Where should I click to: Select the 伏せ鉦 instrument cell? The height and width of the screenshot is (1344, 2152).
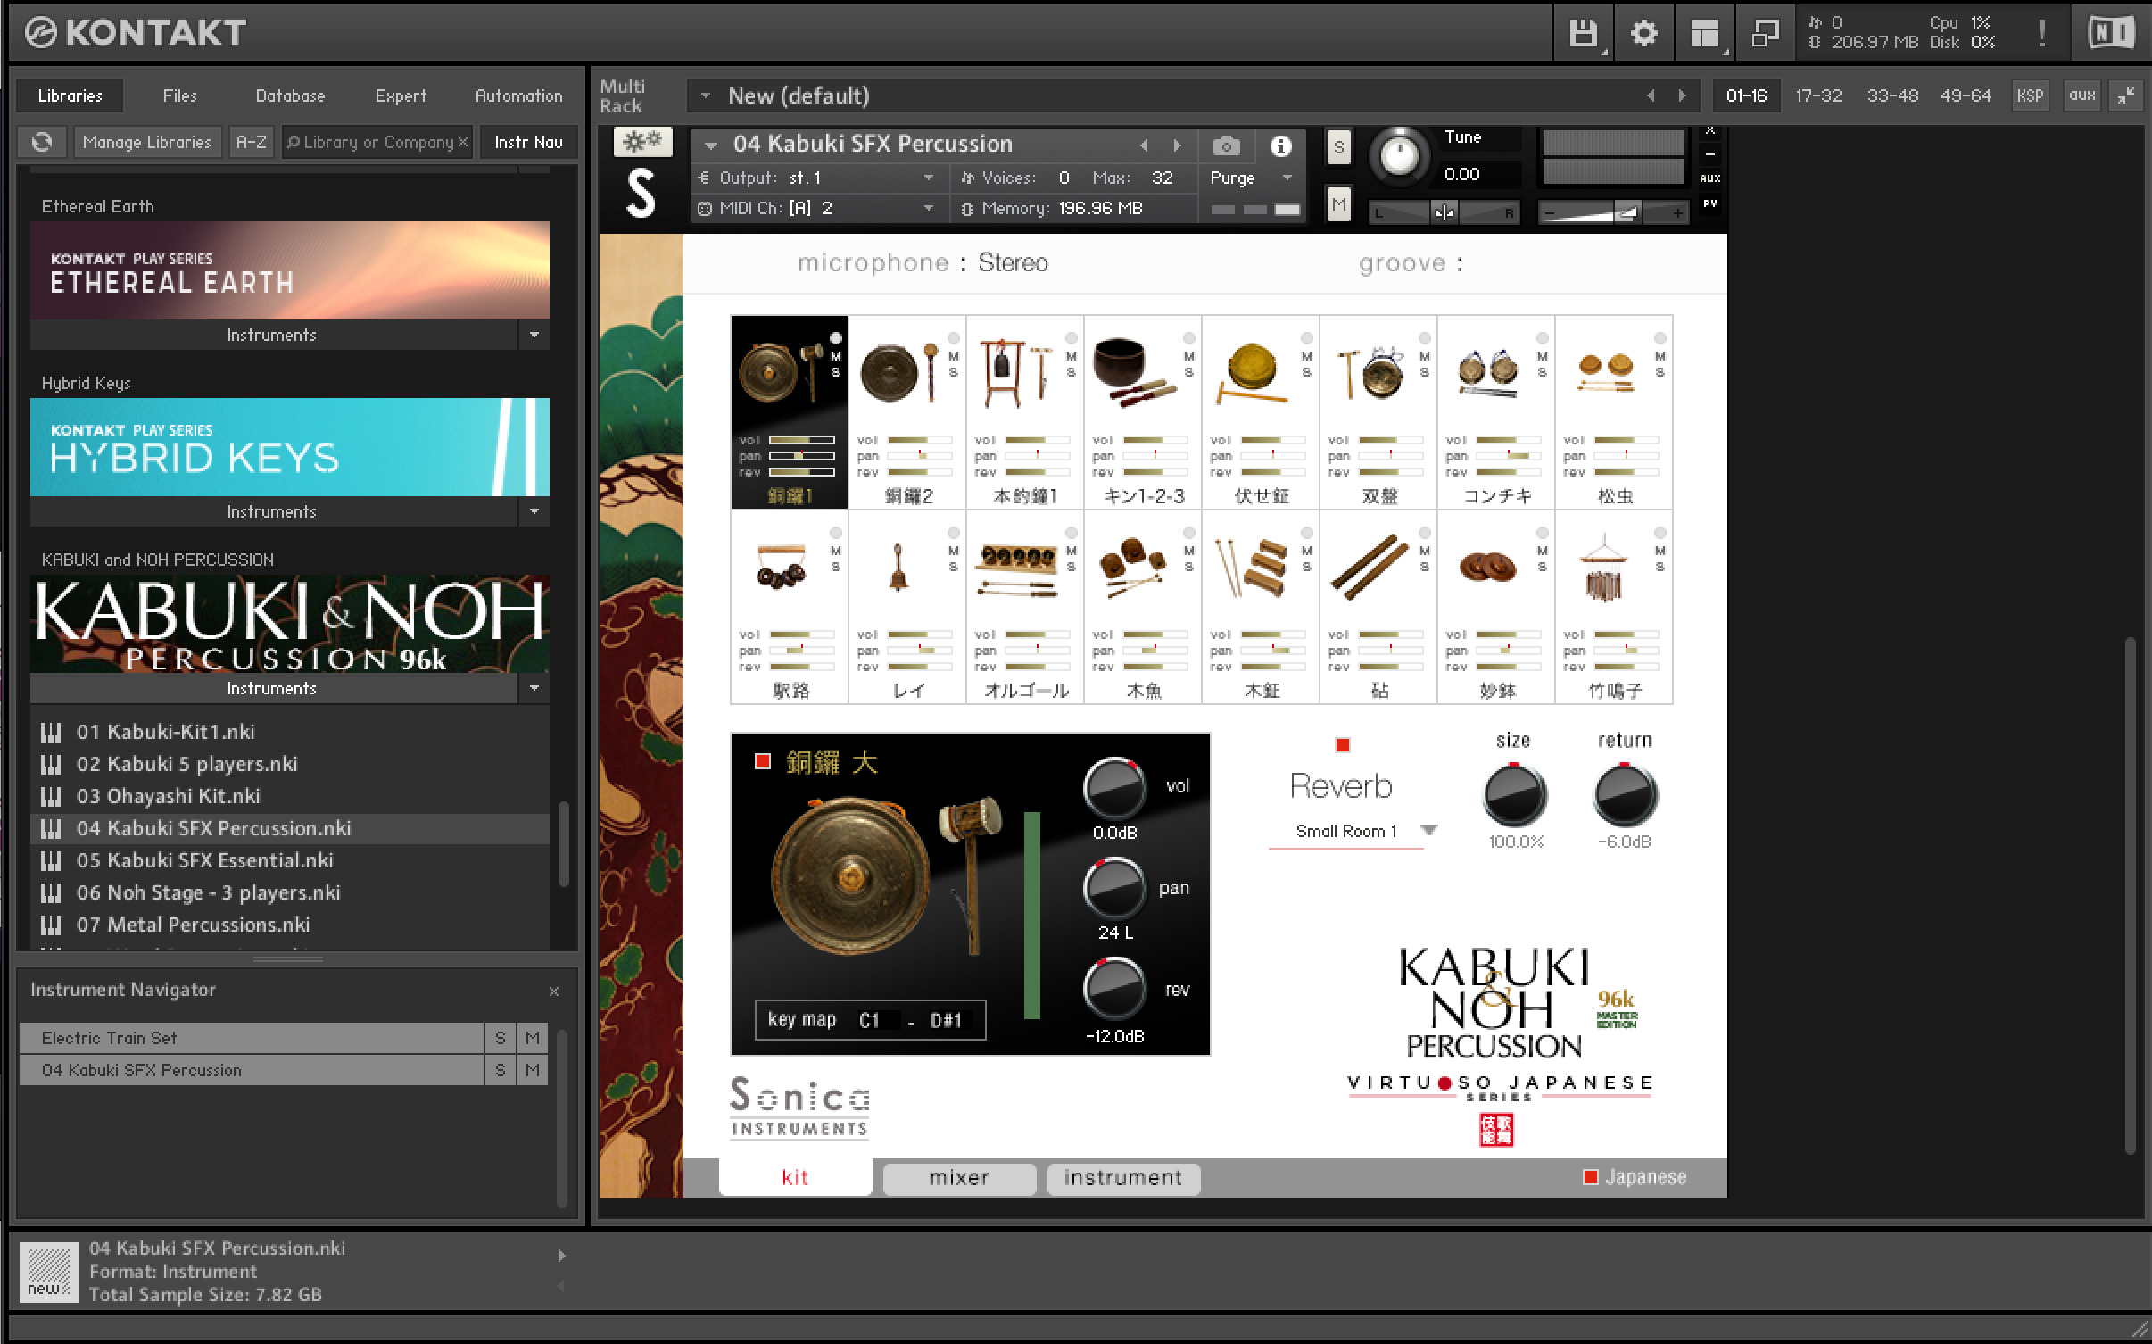[x=1260, y=411]
